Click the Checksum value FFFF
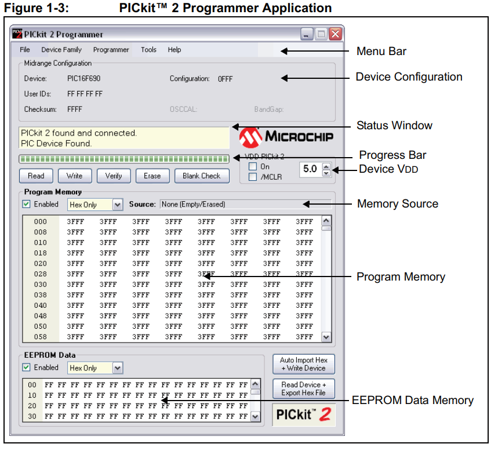The height and width of the screenshot is (451, 498). tap(75, 110)
